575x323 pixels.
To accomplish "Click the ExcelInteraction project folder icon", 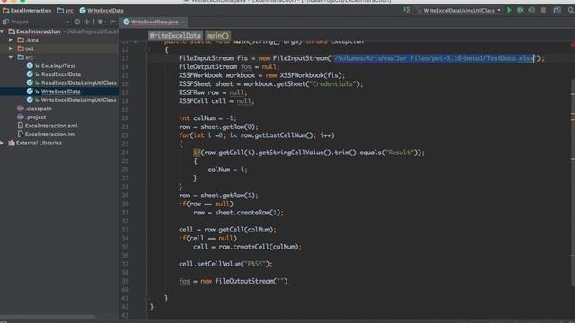I will [x=12, y=31].
